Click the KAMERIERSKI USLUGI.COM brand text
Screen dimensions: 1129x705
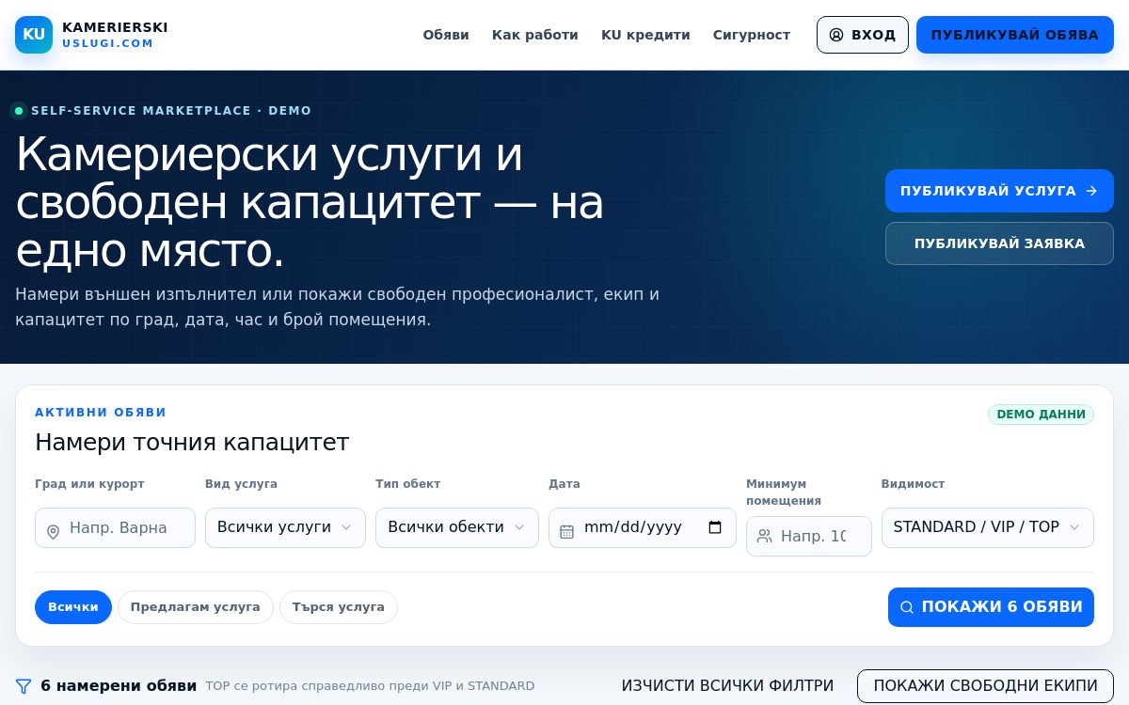click(x=115, y=35)
